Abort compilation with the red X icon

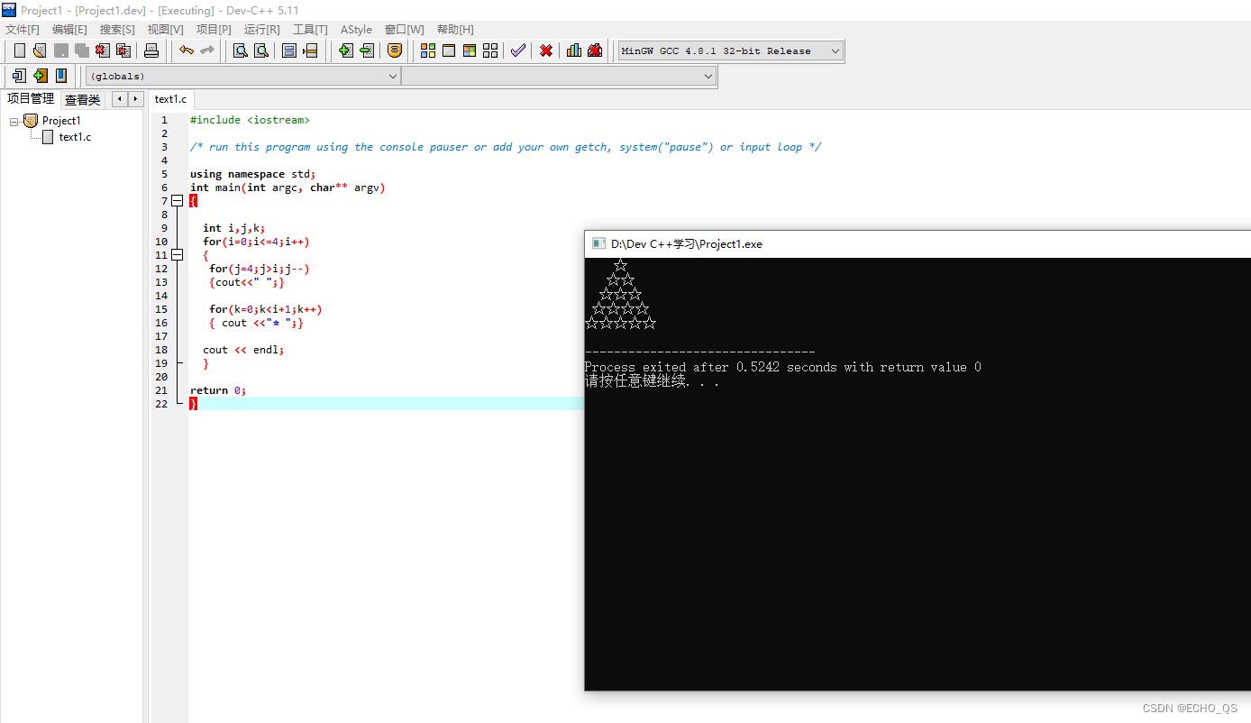545,50
